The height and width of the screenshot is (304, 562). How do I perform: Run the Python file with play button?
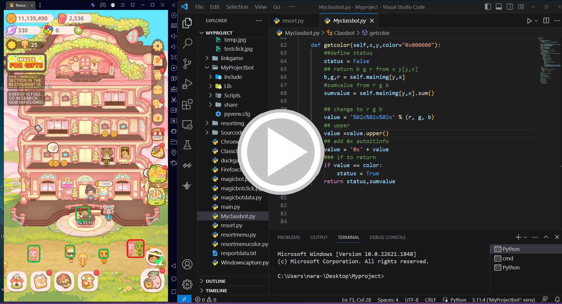tap(529, 21)
